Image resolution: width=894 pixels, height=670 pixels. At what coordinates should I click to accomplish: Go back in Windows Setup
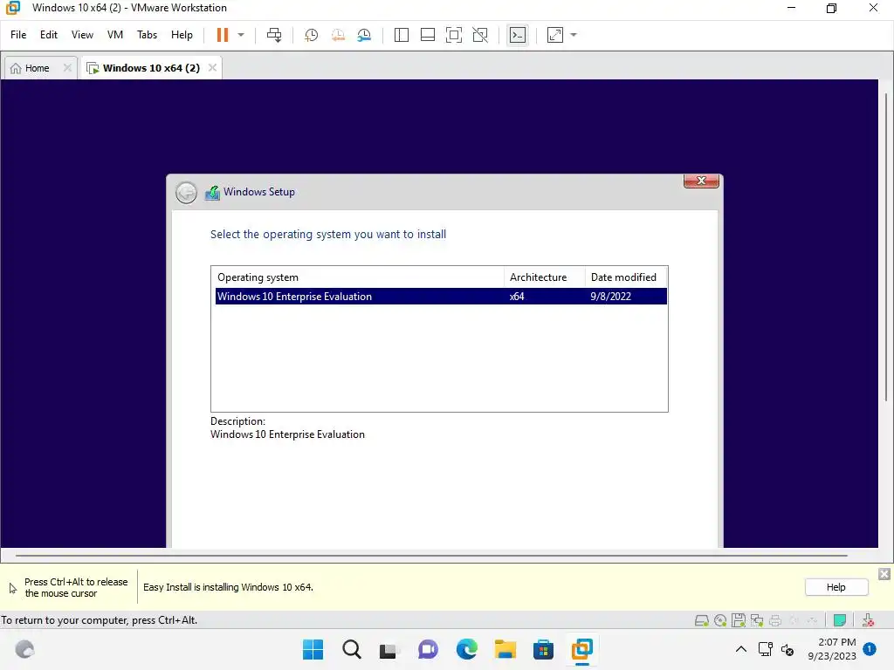point(186,193)
